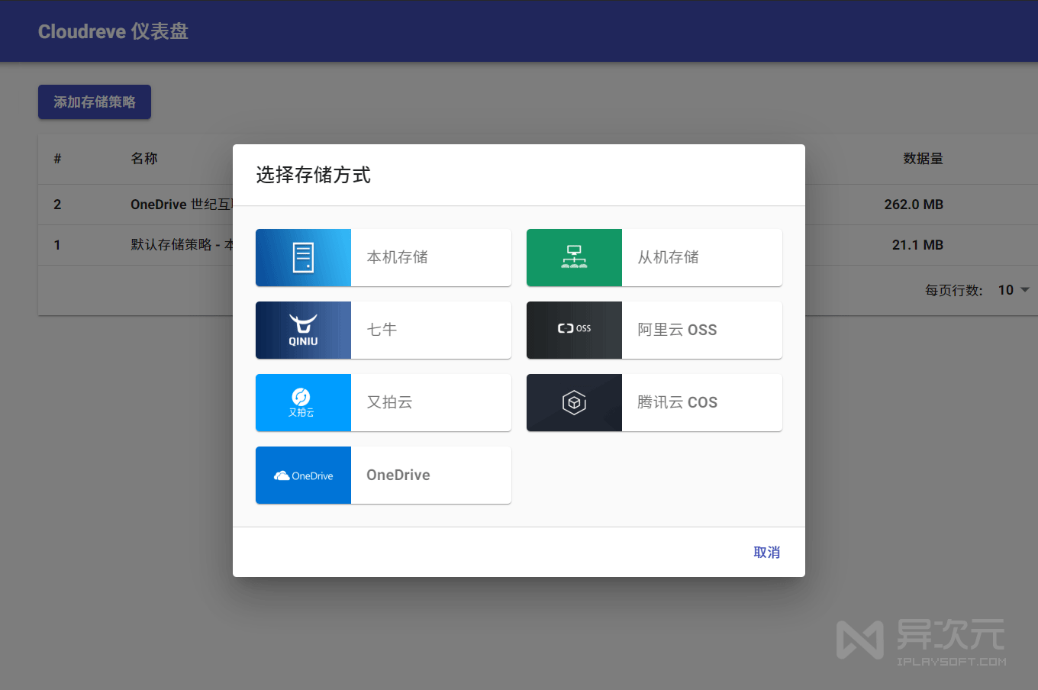Image resolution: width=1038 pixels, height=690 pixels.
Task: Click the 阿里云 OSS logo icon
Action: 574,330
